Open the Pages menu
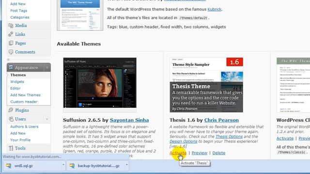Viewport: 310px width, 174px height. point(20,43)
